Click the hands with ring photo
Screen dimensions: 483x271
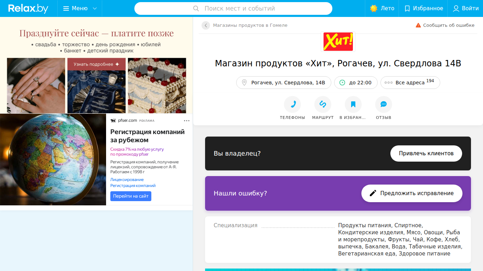pos(36,85)
